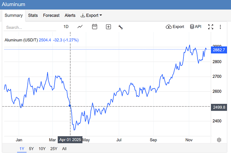Change the 1D interval selector

pos(66,27)
